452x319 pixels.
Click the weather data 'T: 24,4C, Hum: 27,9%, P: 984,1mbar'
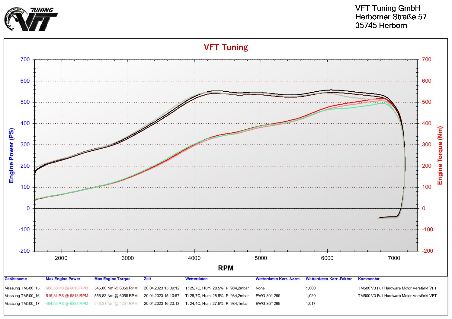[217, 304]
